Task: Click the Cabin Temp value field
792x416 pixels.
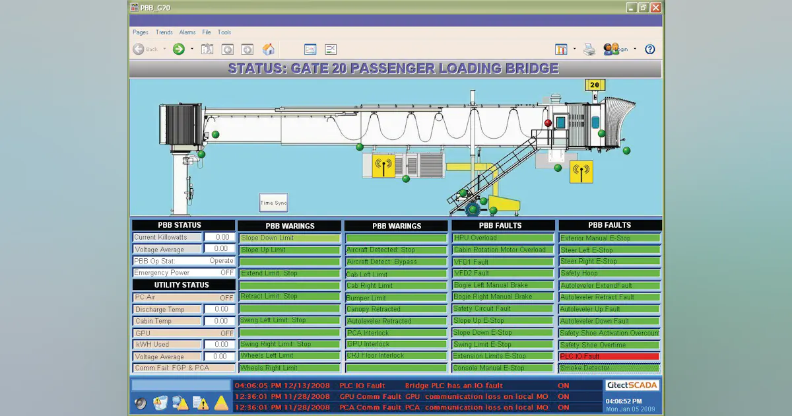Action: click(x=219, y=321)
